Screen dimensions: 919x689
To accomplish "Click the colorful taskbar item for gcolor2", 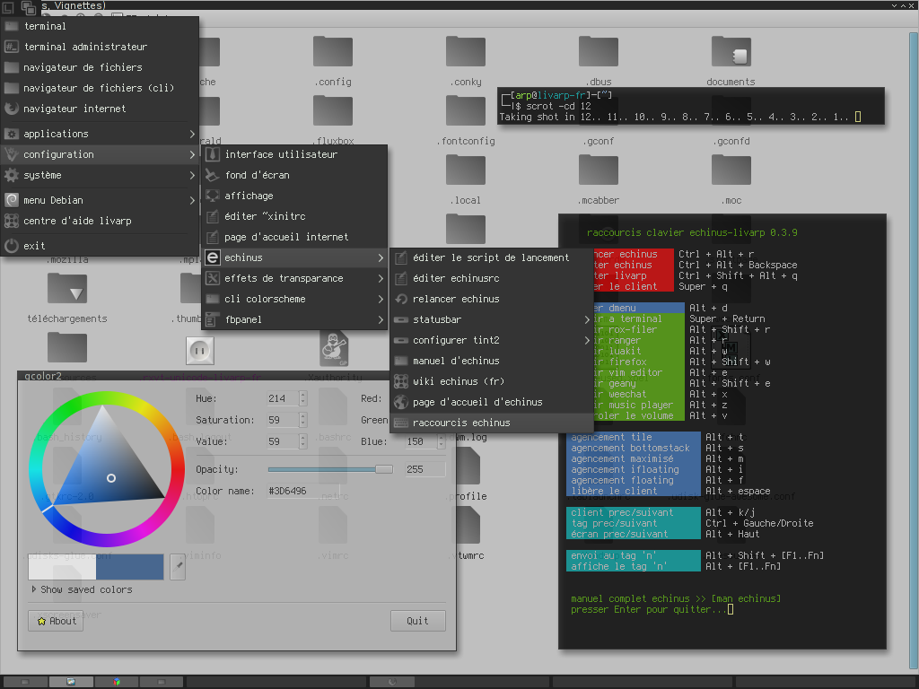I will (117, 682).
